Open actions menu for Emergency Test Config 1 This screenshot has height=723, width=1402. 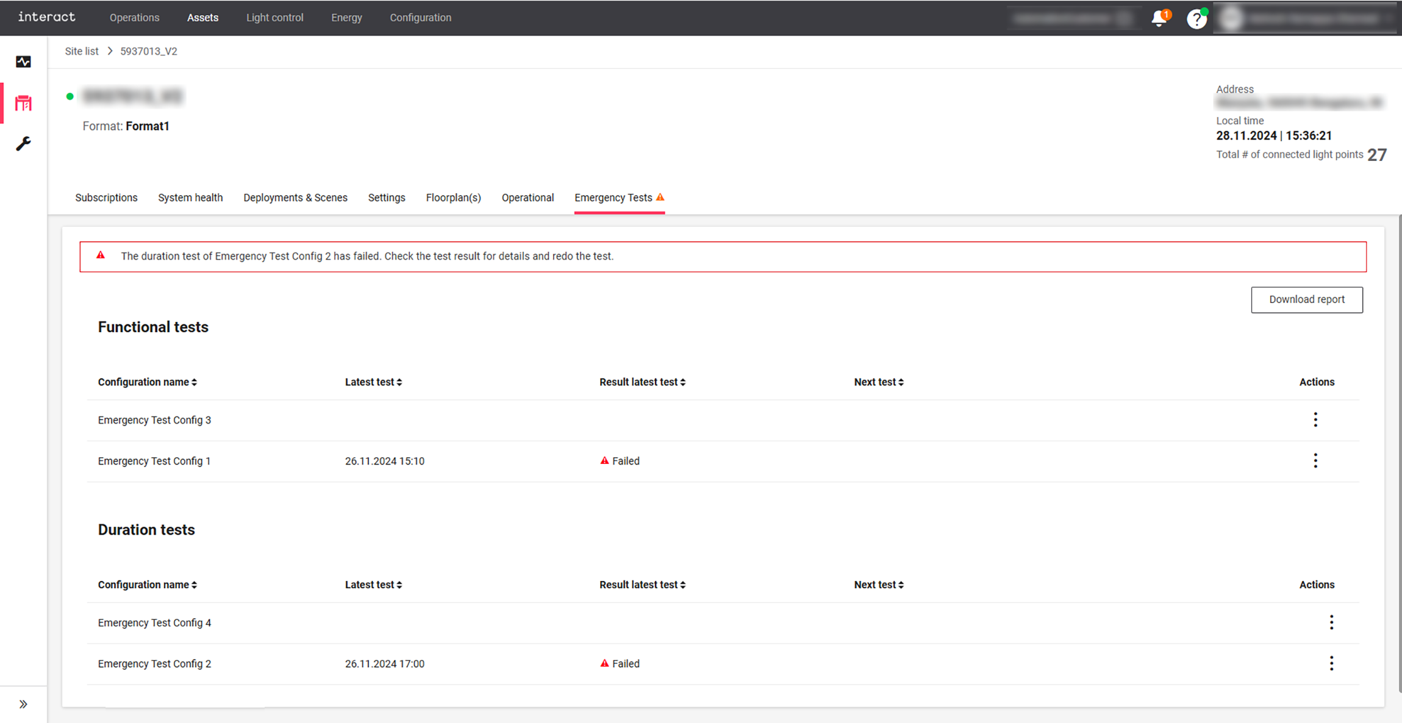[1315, 461]
